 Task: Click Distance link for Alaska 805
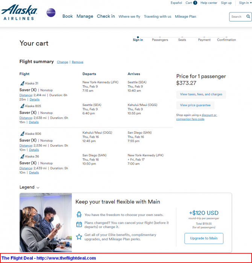pyautogui.click(x=26, y=118)
